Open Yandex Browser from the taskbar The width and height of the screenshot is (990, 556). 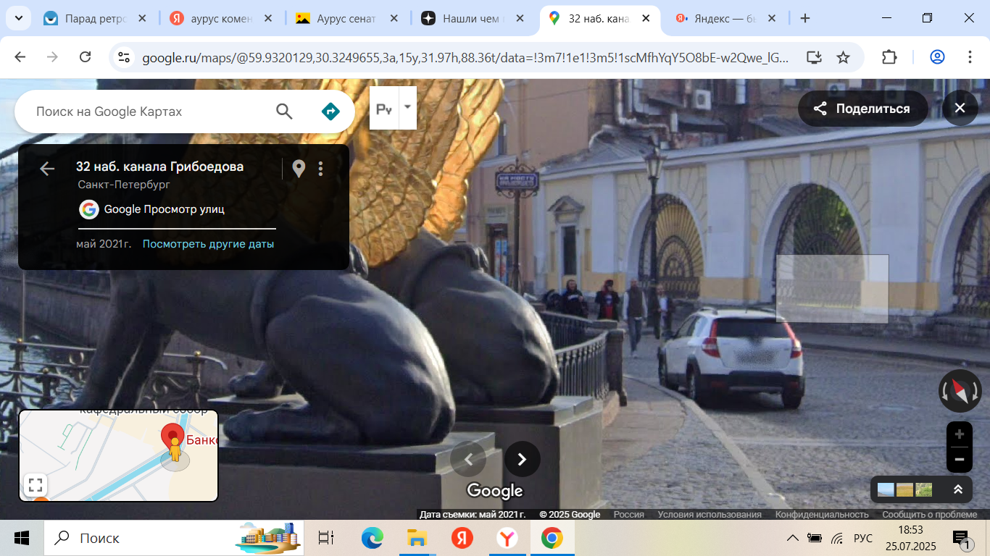507,538
